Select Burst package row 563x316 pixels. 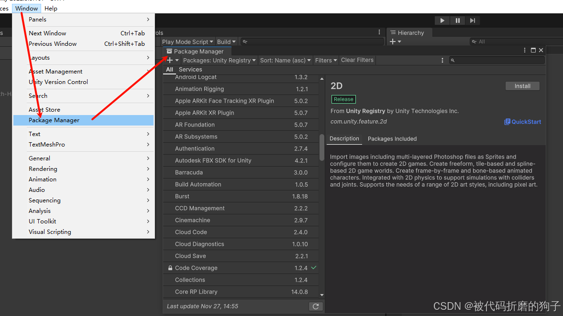241,196
